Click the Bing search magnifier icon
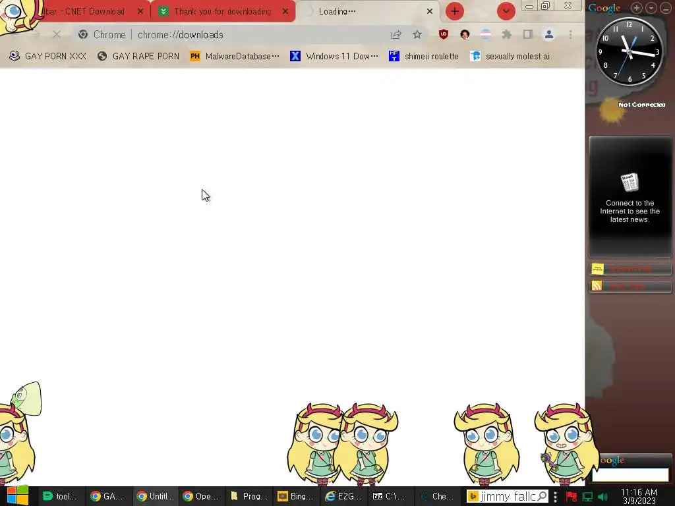Image resolution: width=675 pixels, height=506 pixels. pos(543,496)
